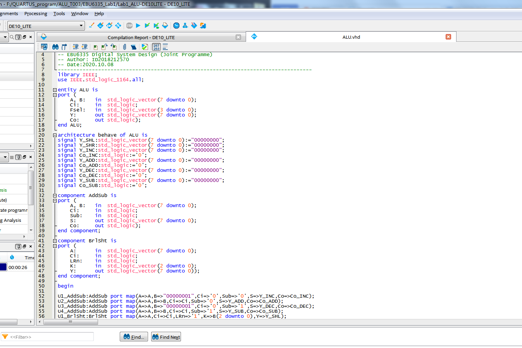The image size is (522, 348).
Task: Collapse the architecture behave code fold
Action: pos(55,135)
